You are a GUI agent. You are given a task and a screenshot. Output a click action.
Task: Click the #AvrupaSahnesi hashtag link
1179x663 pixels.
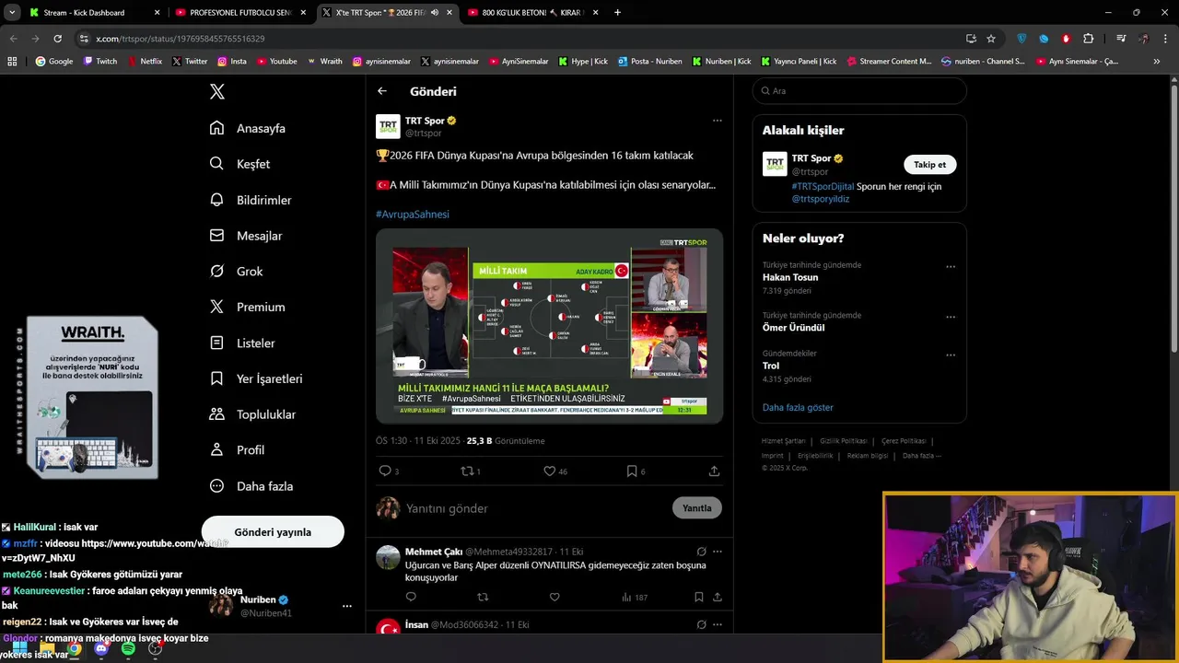pyautogui.click(x=413, y=214)
